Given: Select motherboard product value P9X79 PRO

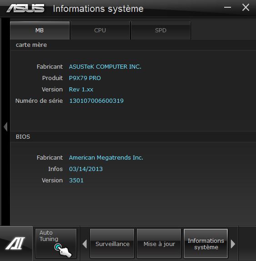Looking at the screenshot, I should point(85,78).
